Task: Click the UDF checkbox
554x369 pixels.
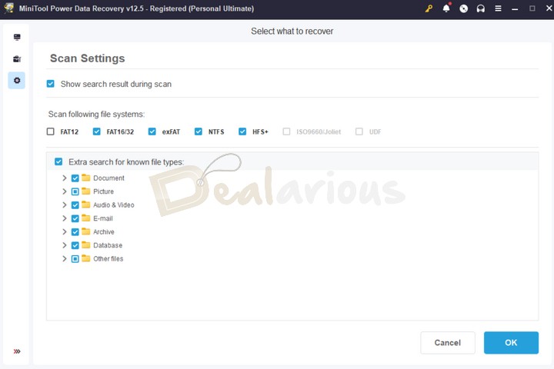Action: (x=359, y=131)
